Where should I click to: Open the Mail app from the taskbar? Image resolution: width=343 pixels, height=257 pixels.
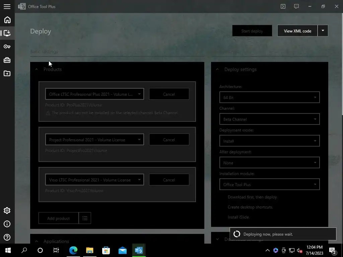[x=123, y=250]
